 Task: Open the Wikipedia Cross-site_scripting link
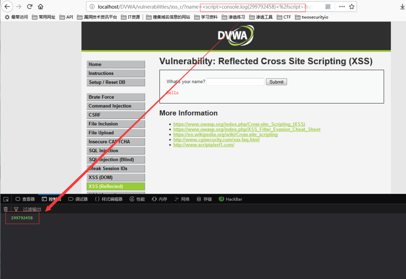point(225,135)
